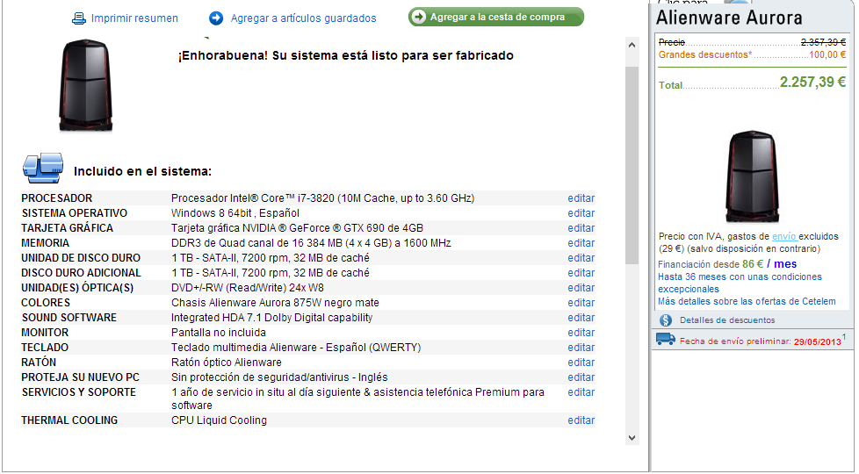
Task: Click the computers icon beside Incluido en el sistema
Action: point(43,168)
